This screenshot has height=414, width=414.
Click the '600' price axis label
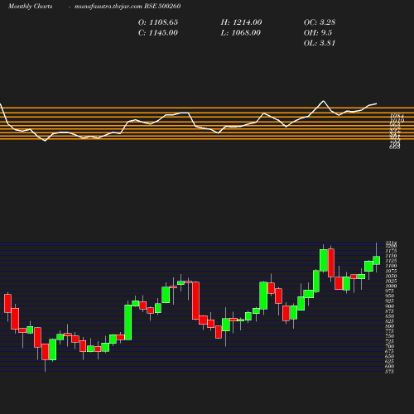[x=389, y=367]
